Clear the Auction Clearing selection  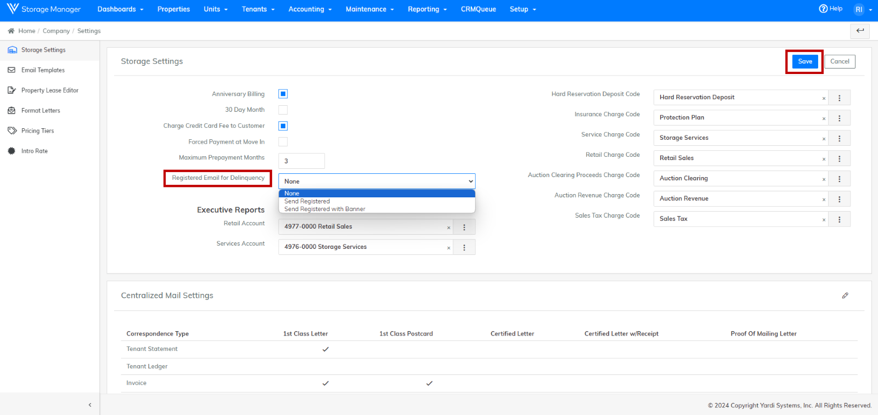824,180
